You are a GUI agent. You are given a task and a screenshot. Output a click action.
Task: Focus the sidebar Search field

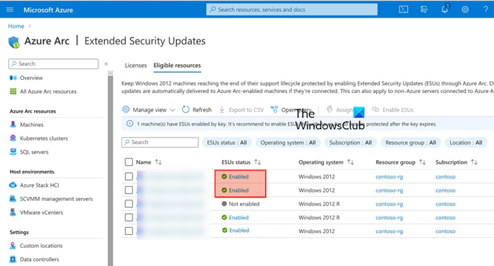pos(54,64)
